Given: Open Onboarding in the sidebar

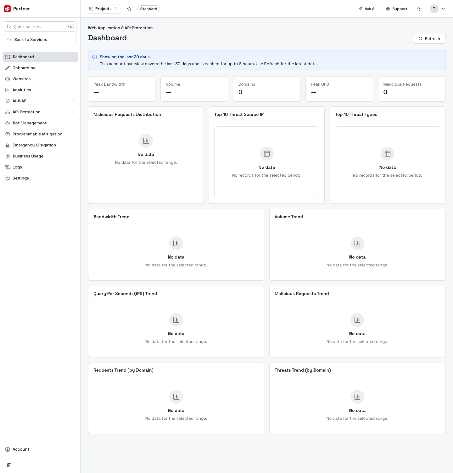Looking at the screenshot, I should point(40,68).
